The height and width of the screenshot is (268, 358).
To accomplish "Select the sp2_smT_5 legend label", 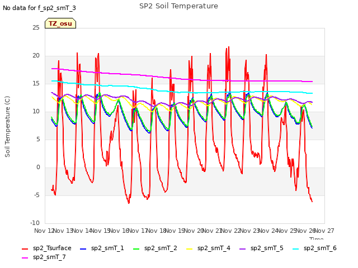I will [x=267, y=248].
